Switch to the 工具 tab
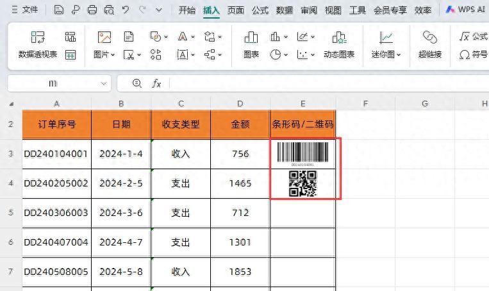 click(x=358, y=10)
